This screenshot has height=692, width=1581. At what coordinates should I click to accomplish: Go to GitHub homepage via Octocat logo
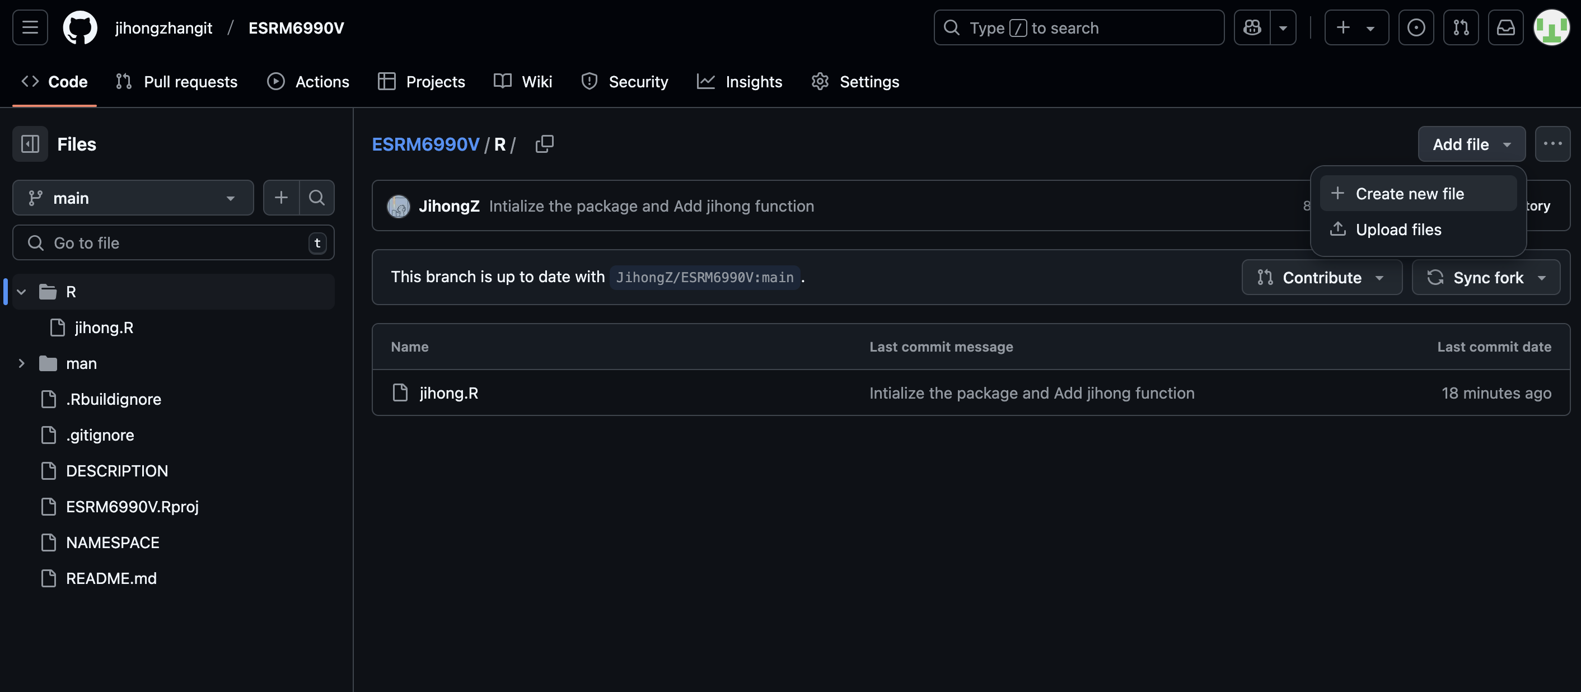click(x=80, y=27)
